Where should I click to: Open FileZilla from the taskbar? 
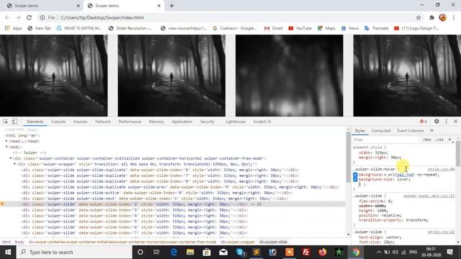coord(305,253)
